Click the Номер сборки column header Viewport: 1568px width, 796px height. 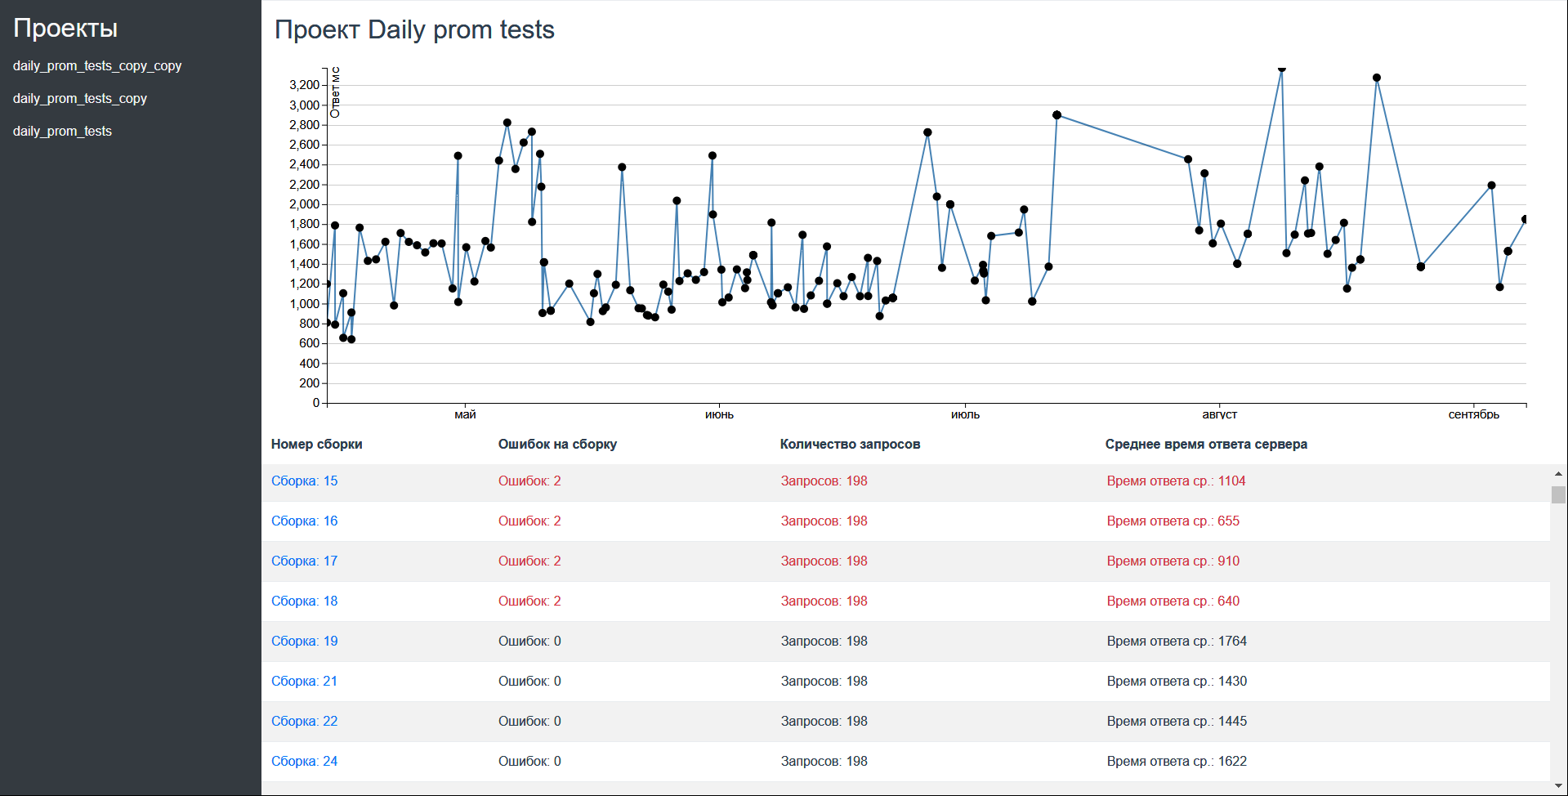click(317, 444)
